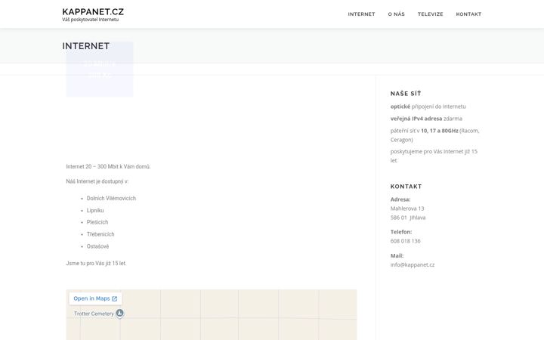The height and width of the screenshot is (340, 544).
Task: Click the text Náš Internet je dostupný v:
Action: point(97,181)
